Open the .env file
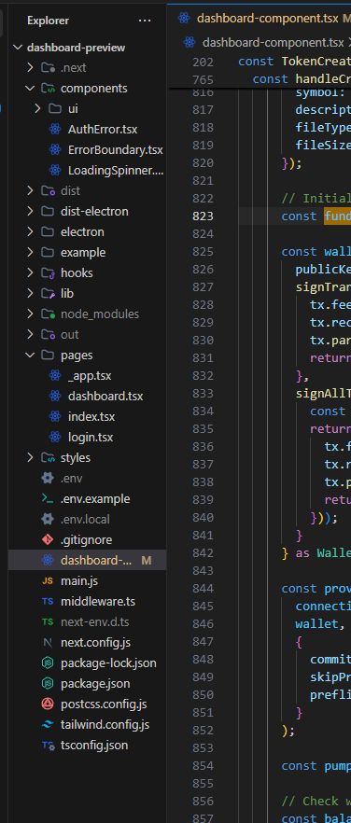This screenshot has width=351, height=823. pos(72,478)
